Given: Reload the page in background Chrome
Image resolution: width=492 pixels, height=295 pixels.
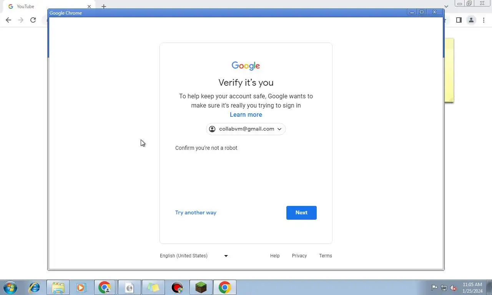Looking at the screenshot, I should (33, 20).
